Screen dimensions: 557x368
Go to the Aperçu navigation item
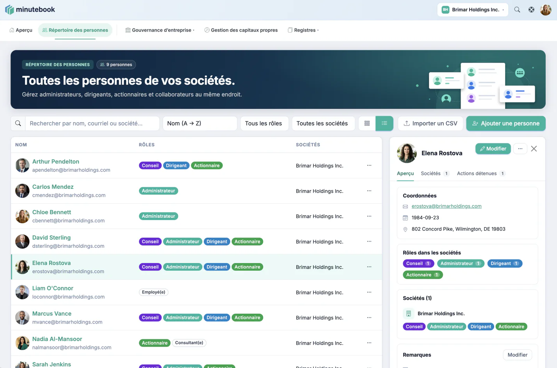21,30
